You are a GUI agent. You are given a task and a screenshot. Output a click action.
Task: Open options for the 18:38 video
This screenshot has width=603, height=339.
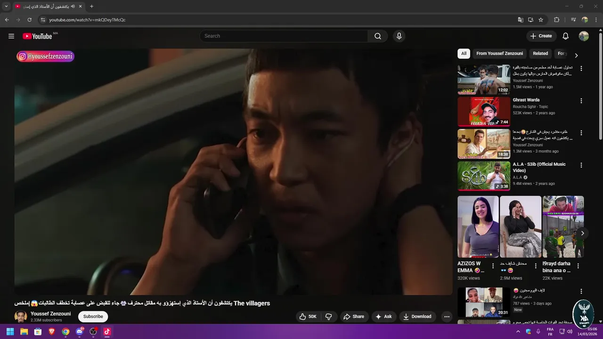pos(581,133)
